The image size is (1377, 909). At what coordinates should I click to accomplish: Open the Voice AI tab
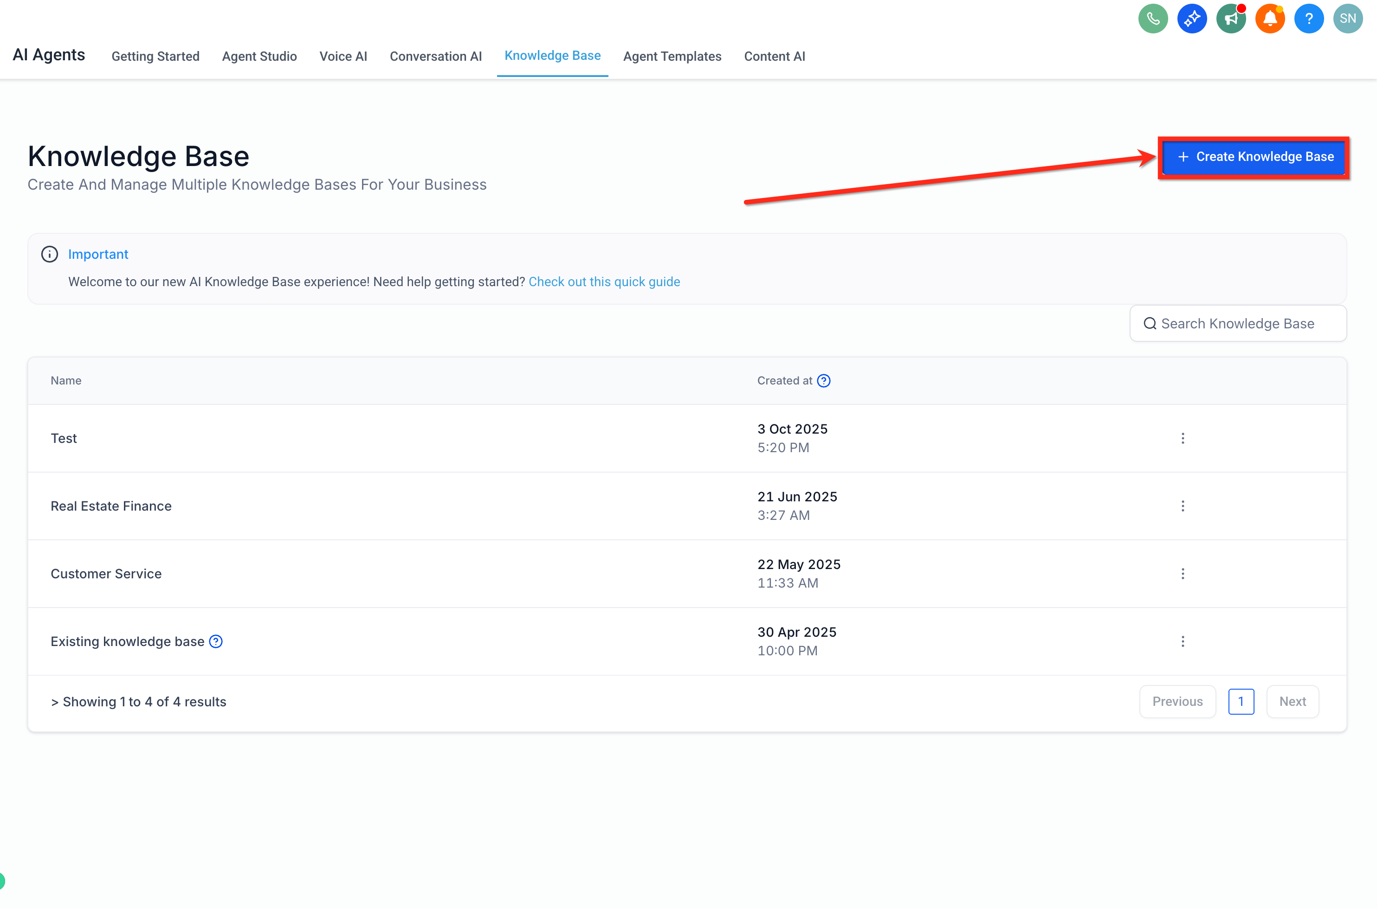(343, 56)
